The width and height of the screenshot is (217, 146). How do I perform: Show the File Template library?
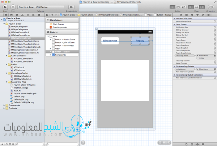tap(186, 144)
